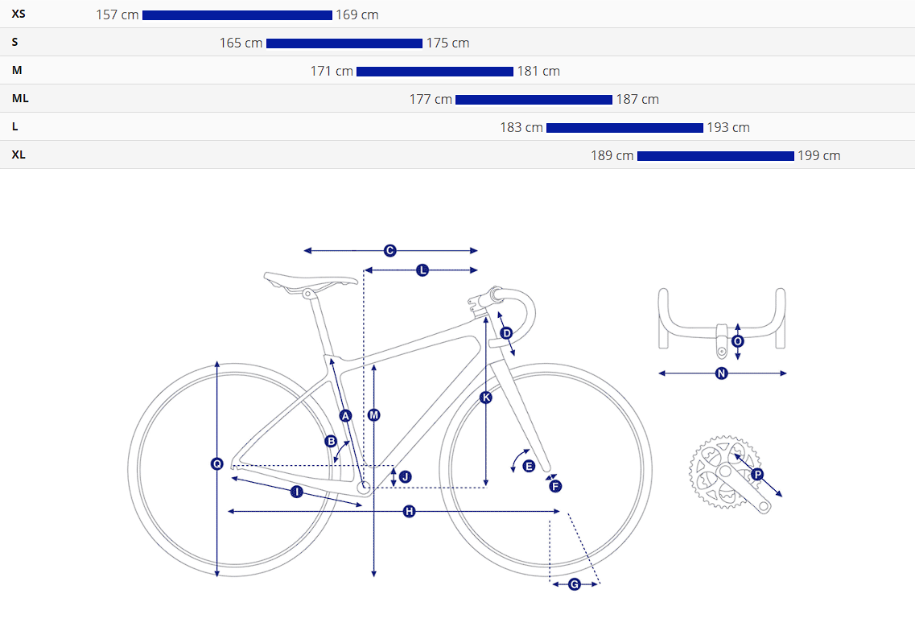Select the M vertical height marker
Screen dimensions: 915x618
[x=373, y=415]
